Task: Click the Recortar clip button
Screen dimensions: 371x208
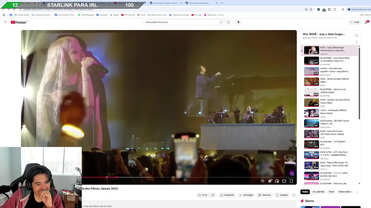Action: [x=265, y=195]
